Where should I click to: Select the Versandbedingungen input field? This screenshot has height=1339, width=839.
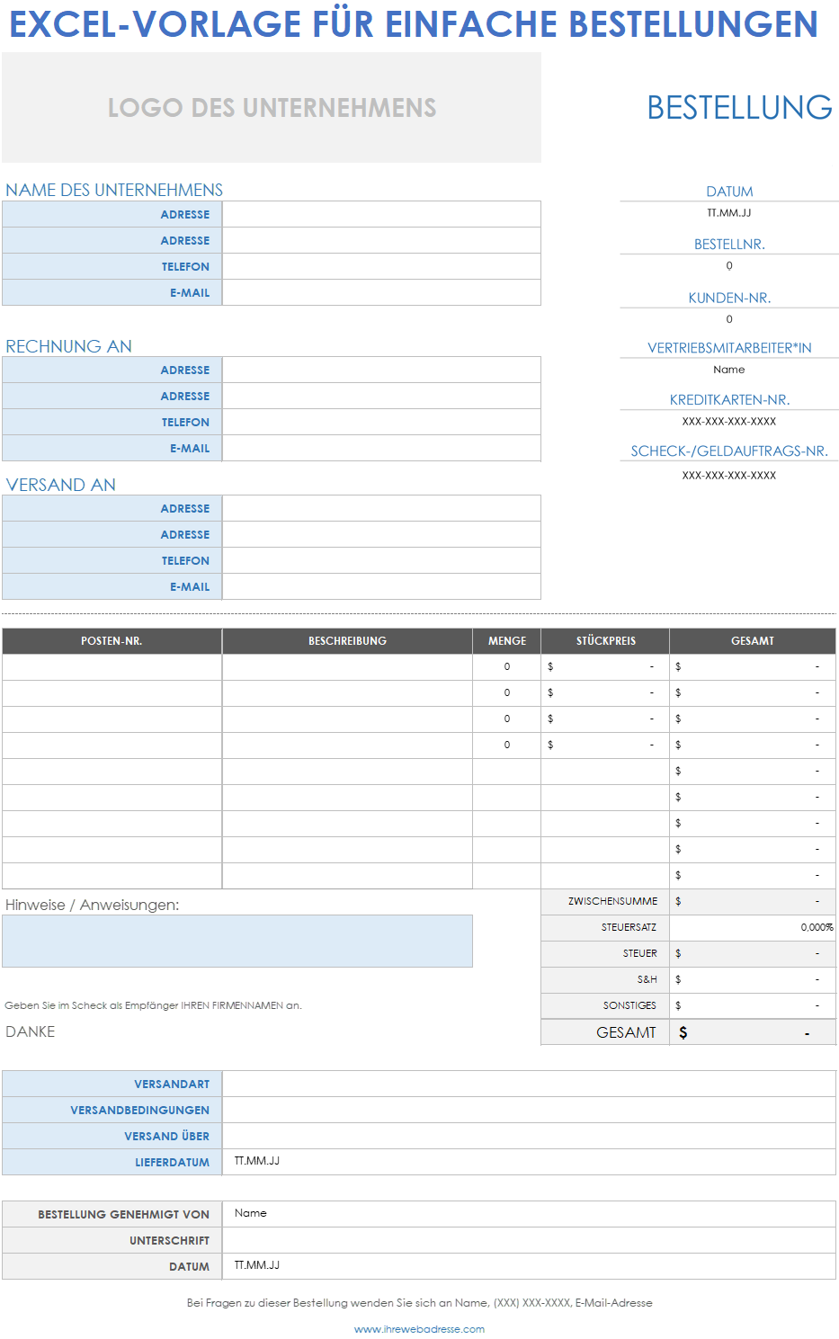529,1111
